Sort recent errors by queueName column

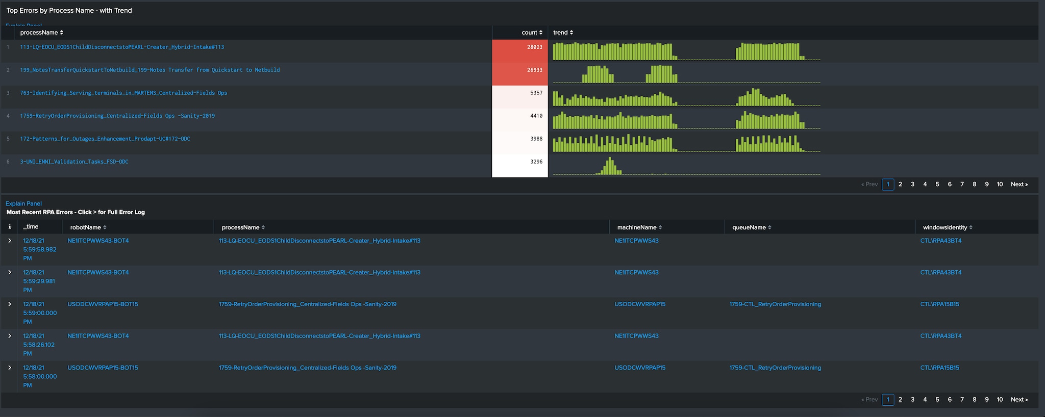(x=752, y=227)
